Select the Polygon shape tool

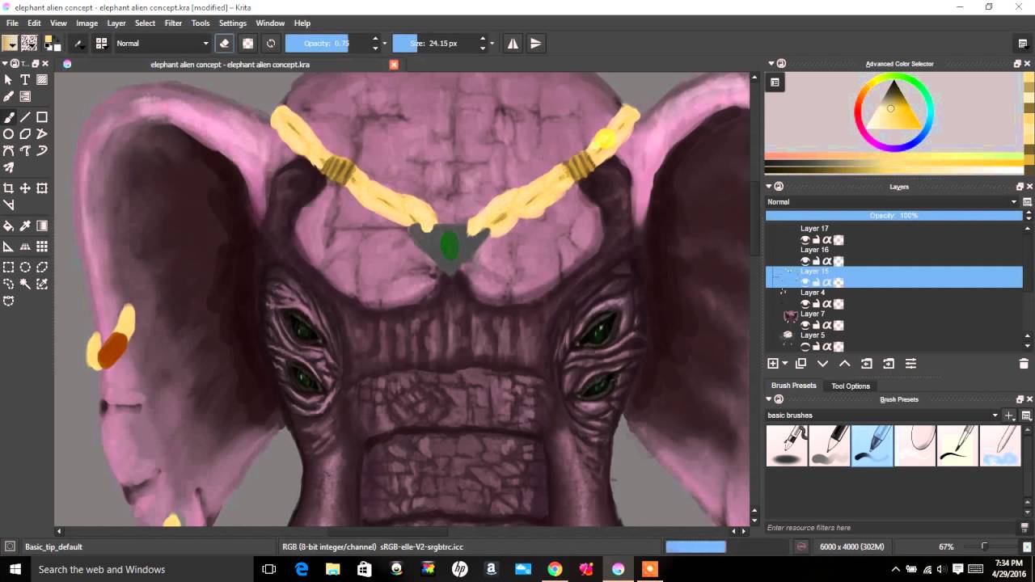[25, 134]
